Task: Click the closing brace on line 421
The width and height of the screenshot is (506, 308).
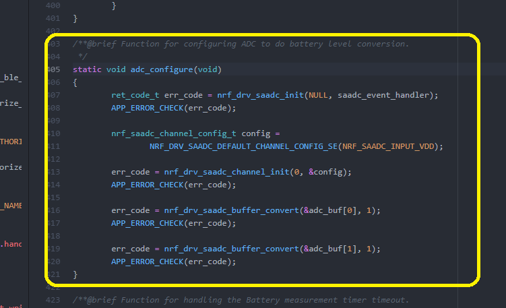Action: point(75,274)
